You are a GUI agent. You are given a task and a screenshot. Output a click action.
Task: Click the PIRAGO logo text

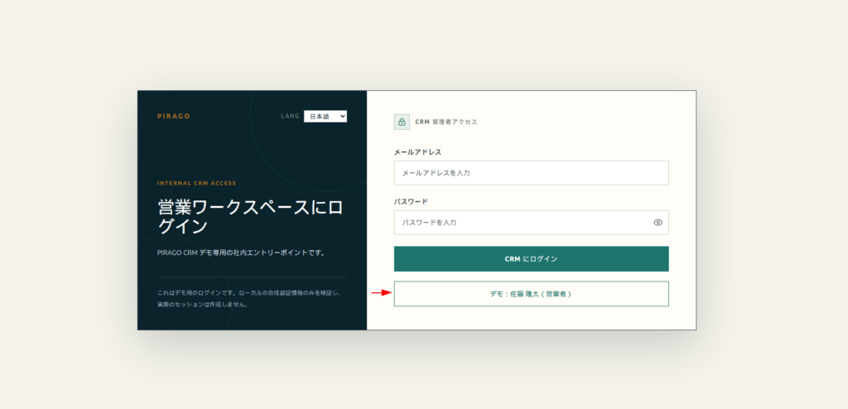click(174, 116)
